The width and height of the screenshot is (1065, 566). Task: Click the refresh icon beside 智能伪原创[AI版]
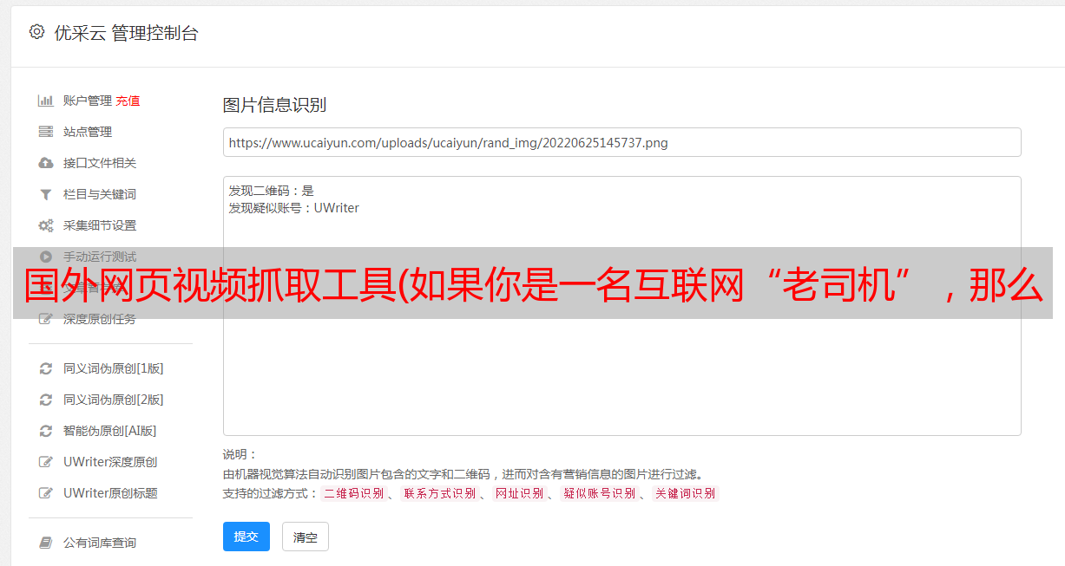point(46,431)
